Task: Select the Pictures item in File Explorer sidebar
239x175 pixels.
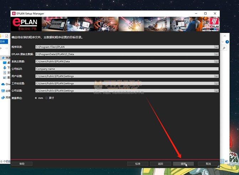Action: [5, 78]
